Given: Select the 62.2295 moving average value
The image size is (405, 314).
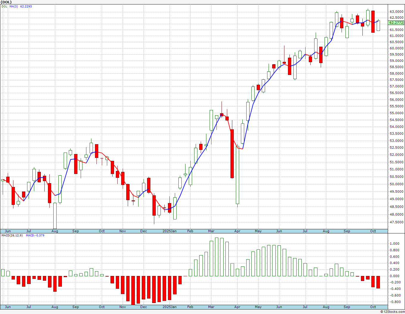Looking at the screenshot, I should (26, 6).
